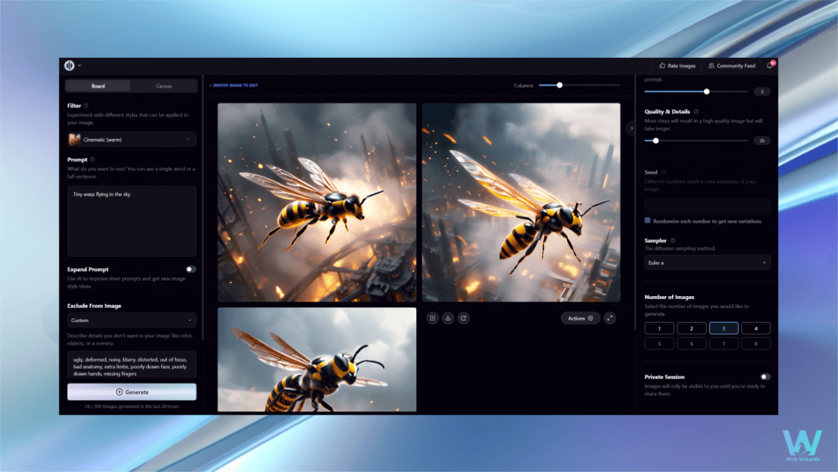Click the help icon beside Prompt heading
This screenshot has width=838, height=472.
(x=92, y=159)
